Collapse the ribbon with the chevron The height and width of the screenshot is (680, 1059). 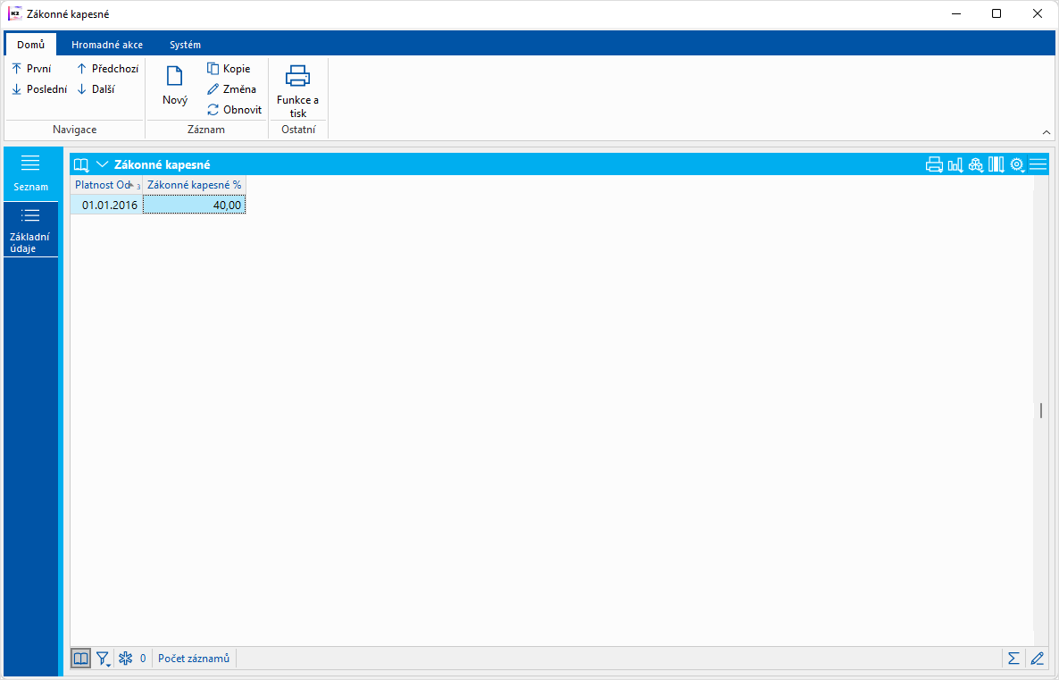tap(1046, 132)
